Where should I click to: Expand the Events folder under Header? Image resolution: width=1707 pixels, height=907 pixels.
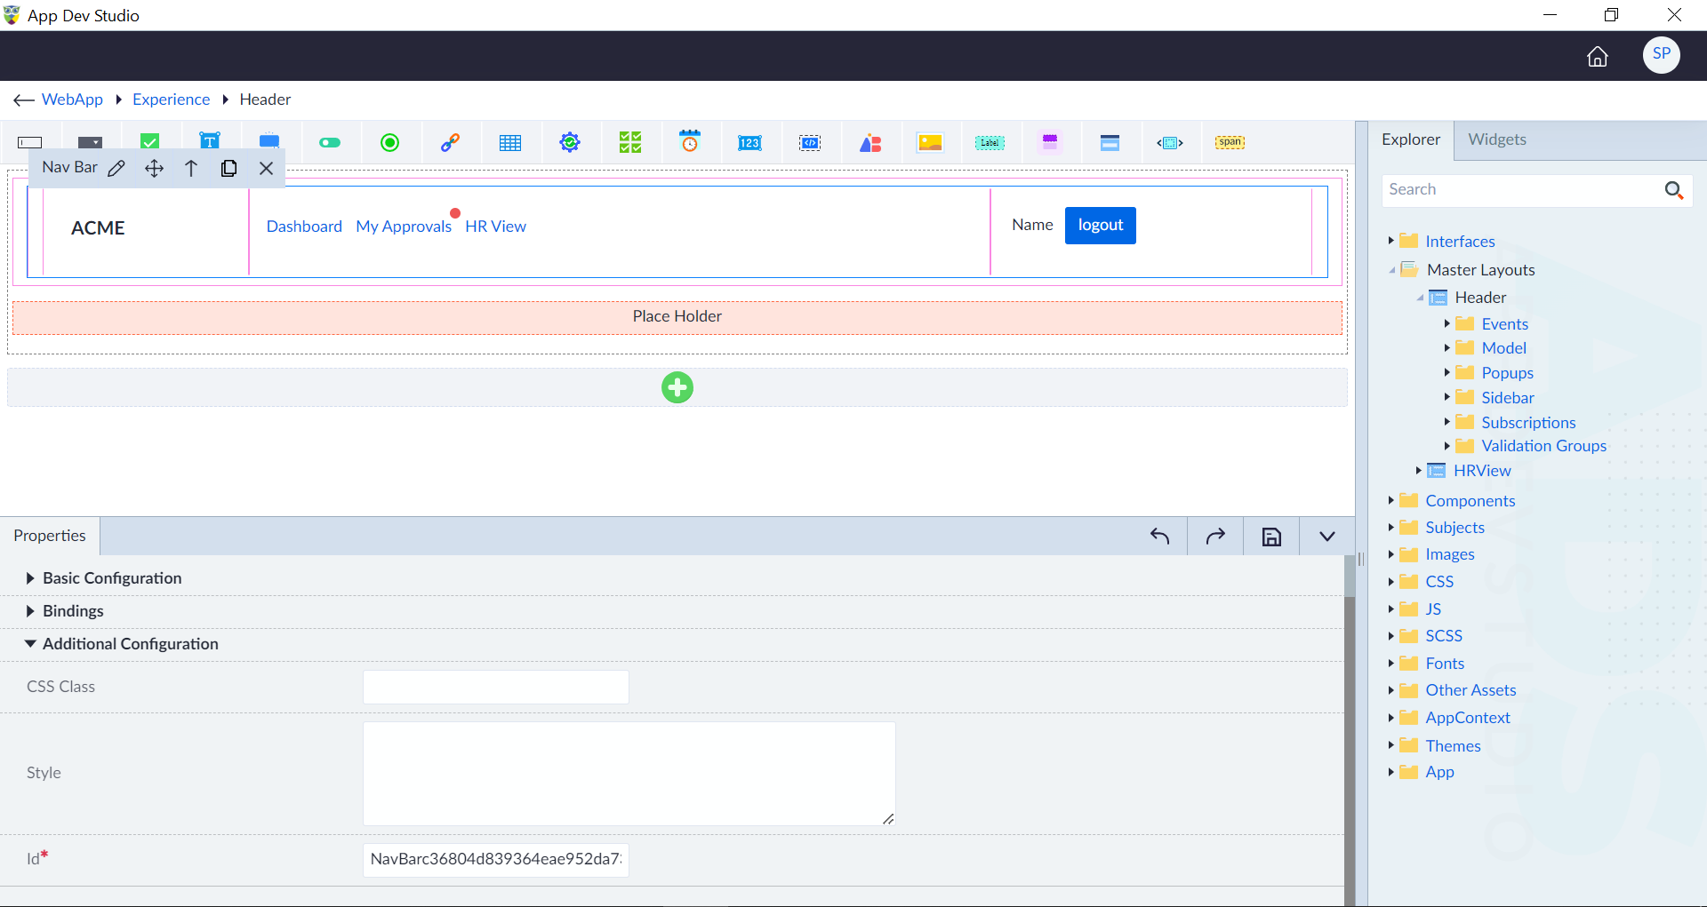pyautogui.click(x=1447, y=323)
